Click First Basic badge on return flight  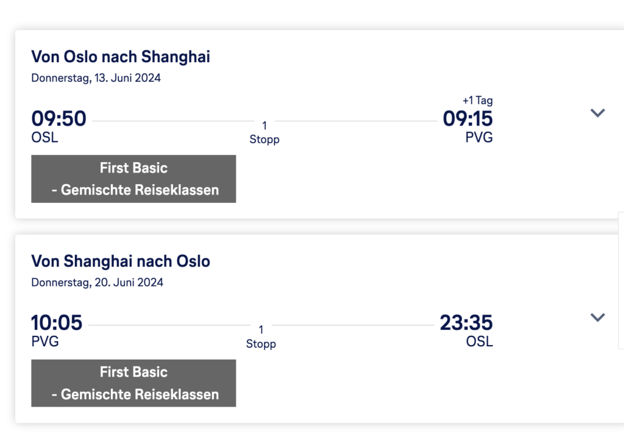(x=133, y=383)
